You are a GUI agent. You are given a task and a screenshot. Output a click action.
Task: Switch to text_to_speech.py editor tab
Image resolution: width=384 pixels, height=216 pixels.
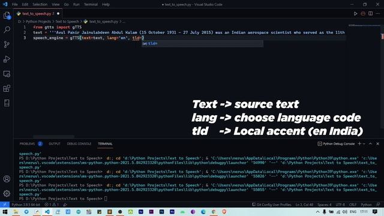(38, 14)
